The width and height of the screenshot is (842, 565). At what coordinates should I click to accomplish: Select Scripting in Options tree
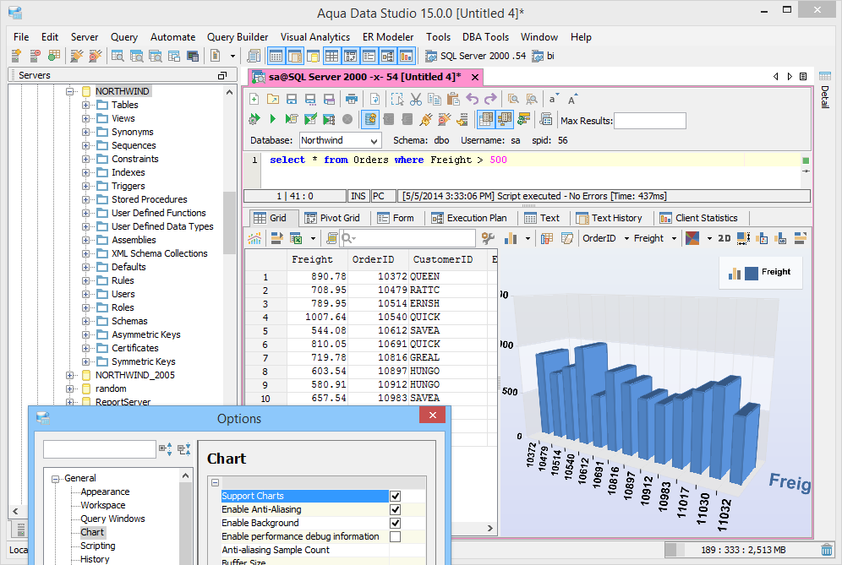click(98, 546)
